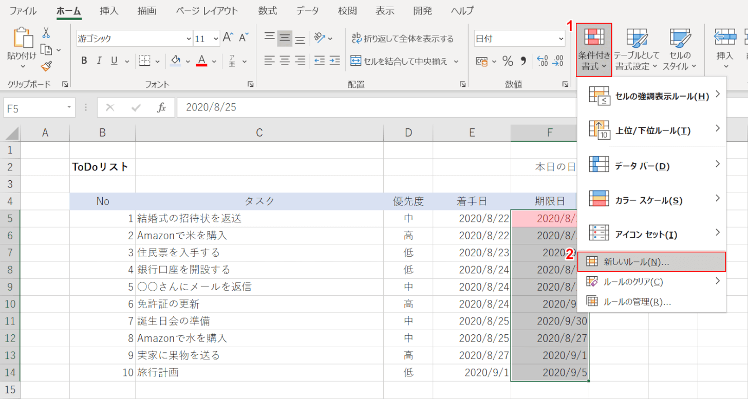This screenshot has height=399, width=748.
Task: Click the Paste clipboard icon
Action: coord(23,39)
